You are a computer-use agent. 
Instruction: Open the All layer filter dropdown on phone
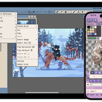click(96, 85)
